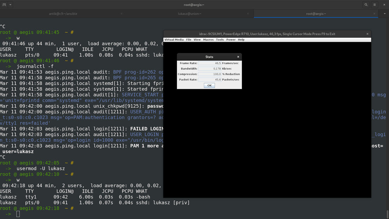Open the Help menu in iDRAC
The image size is (389, 219).
click(241, 40)
